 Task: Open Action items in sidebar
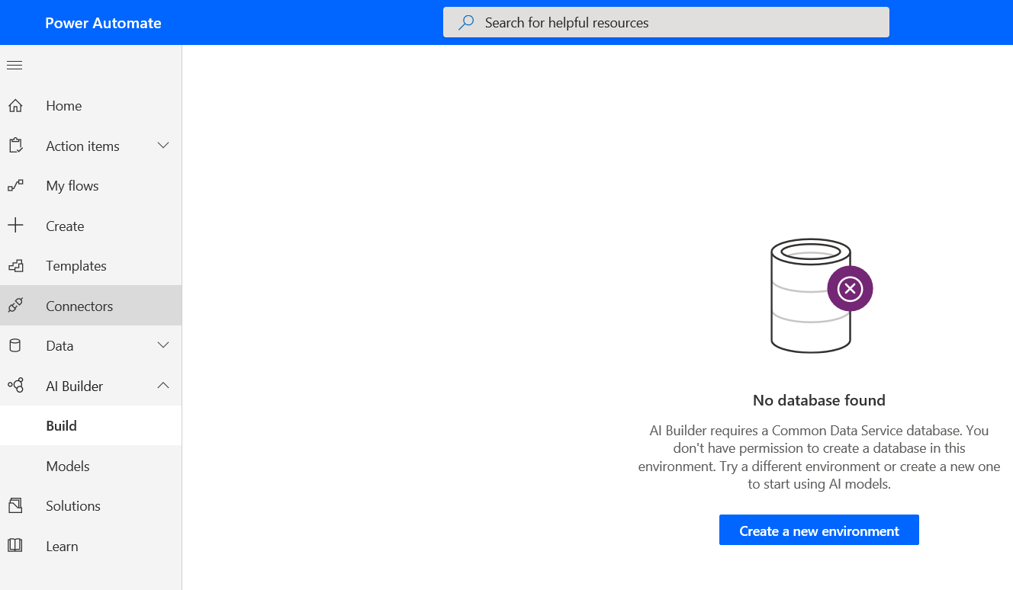[91, 146]
